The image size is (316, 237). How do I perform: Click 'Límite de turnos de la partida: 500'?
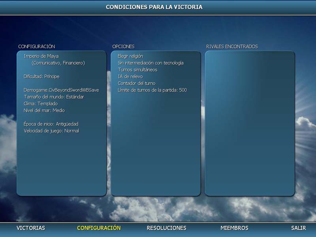click(152, 90)
